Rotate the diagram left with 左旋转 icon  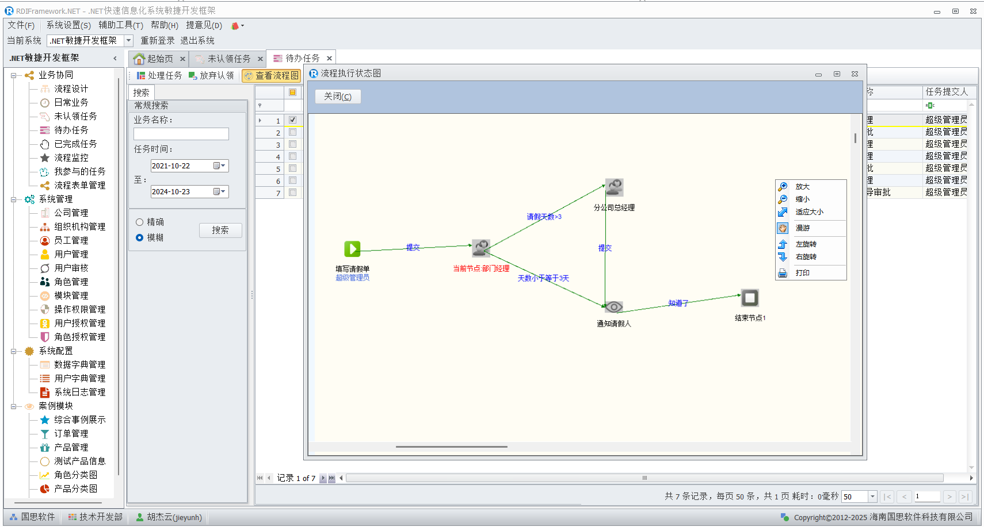coord(783,244)
